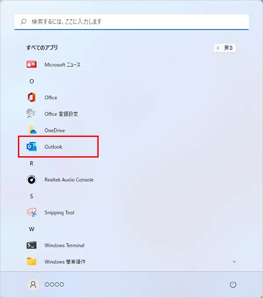Select the Snipping Tool text label
This screenshot has height=298, width=263.
[59, 213]
